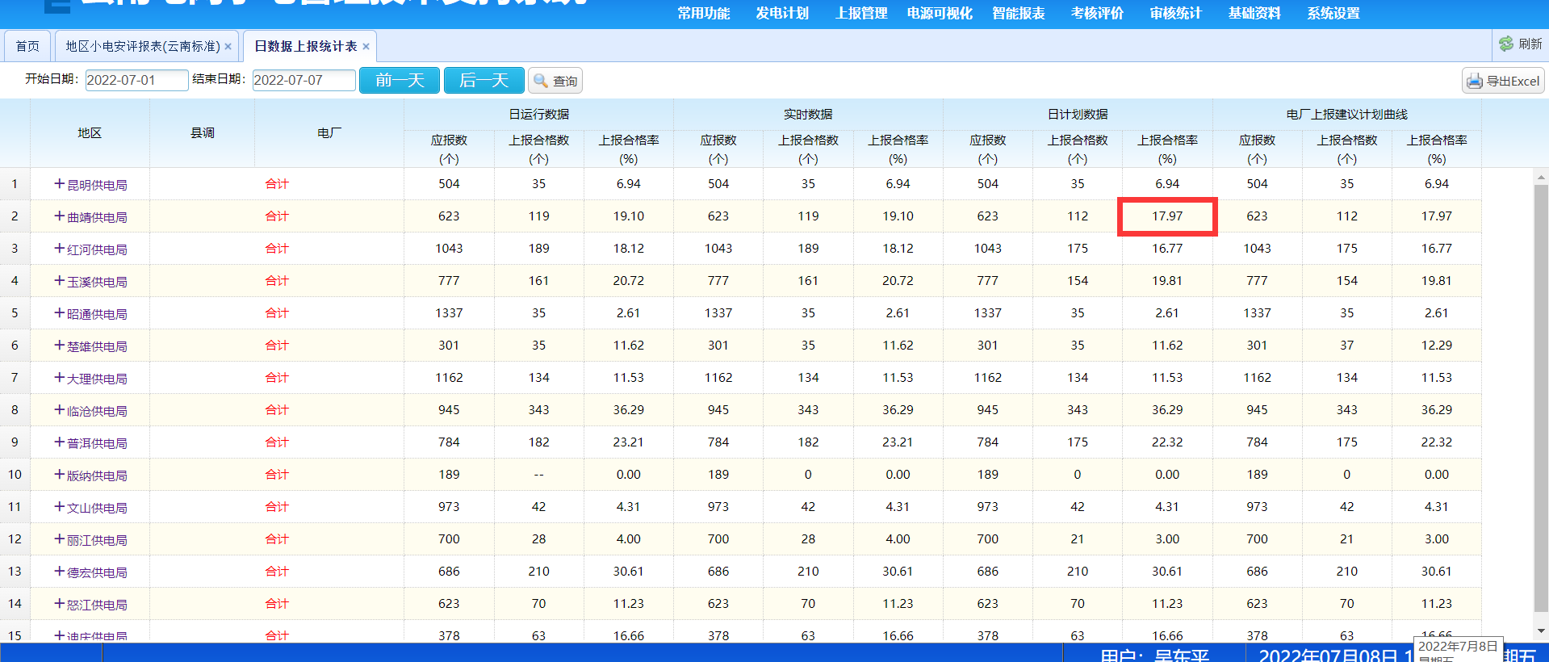Close the 日数据上报统计表 tab

(x=366, y=47)
